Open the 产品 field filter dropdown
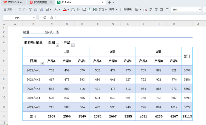Viewport: 206px width, 125px height. (x=73, y=45)
